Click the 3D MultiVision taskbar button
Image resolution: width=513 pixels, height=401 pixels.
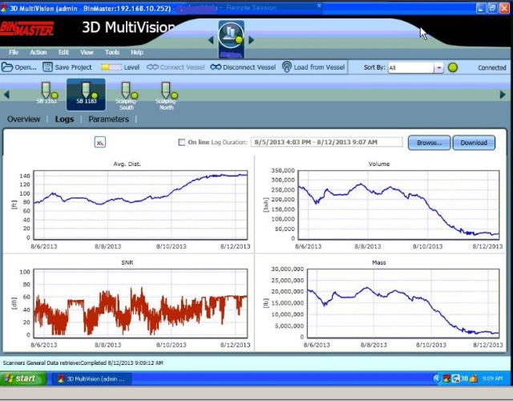click(x=92, y=379)
